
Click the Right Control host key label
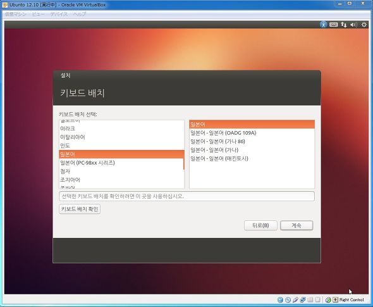point(352,300)
